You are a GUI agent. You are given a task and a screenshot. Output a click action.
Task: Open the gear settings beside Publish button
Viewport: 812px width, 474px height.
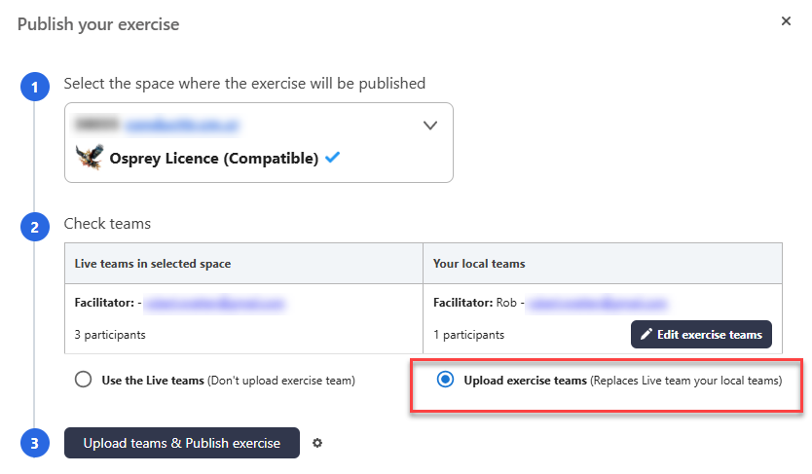[x=317, y=444]
